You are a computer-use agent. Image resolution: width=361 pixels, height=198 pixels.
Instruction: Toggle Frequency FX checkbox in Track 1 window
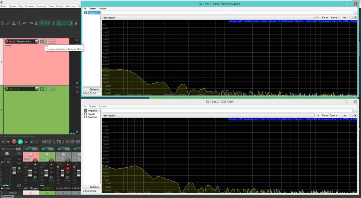[x=86, y=13]
